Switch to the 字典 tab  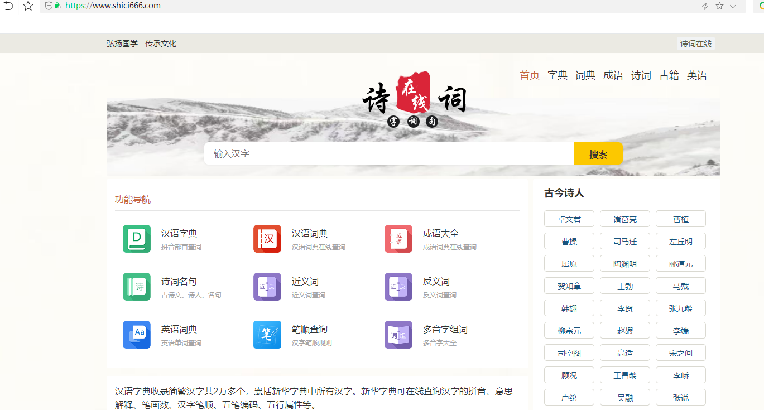pyautogui.click(x=557, y=75)
